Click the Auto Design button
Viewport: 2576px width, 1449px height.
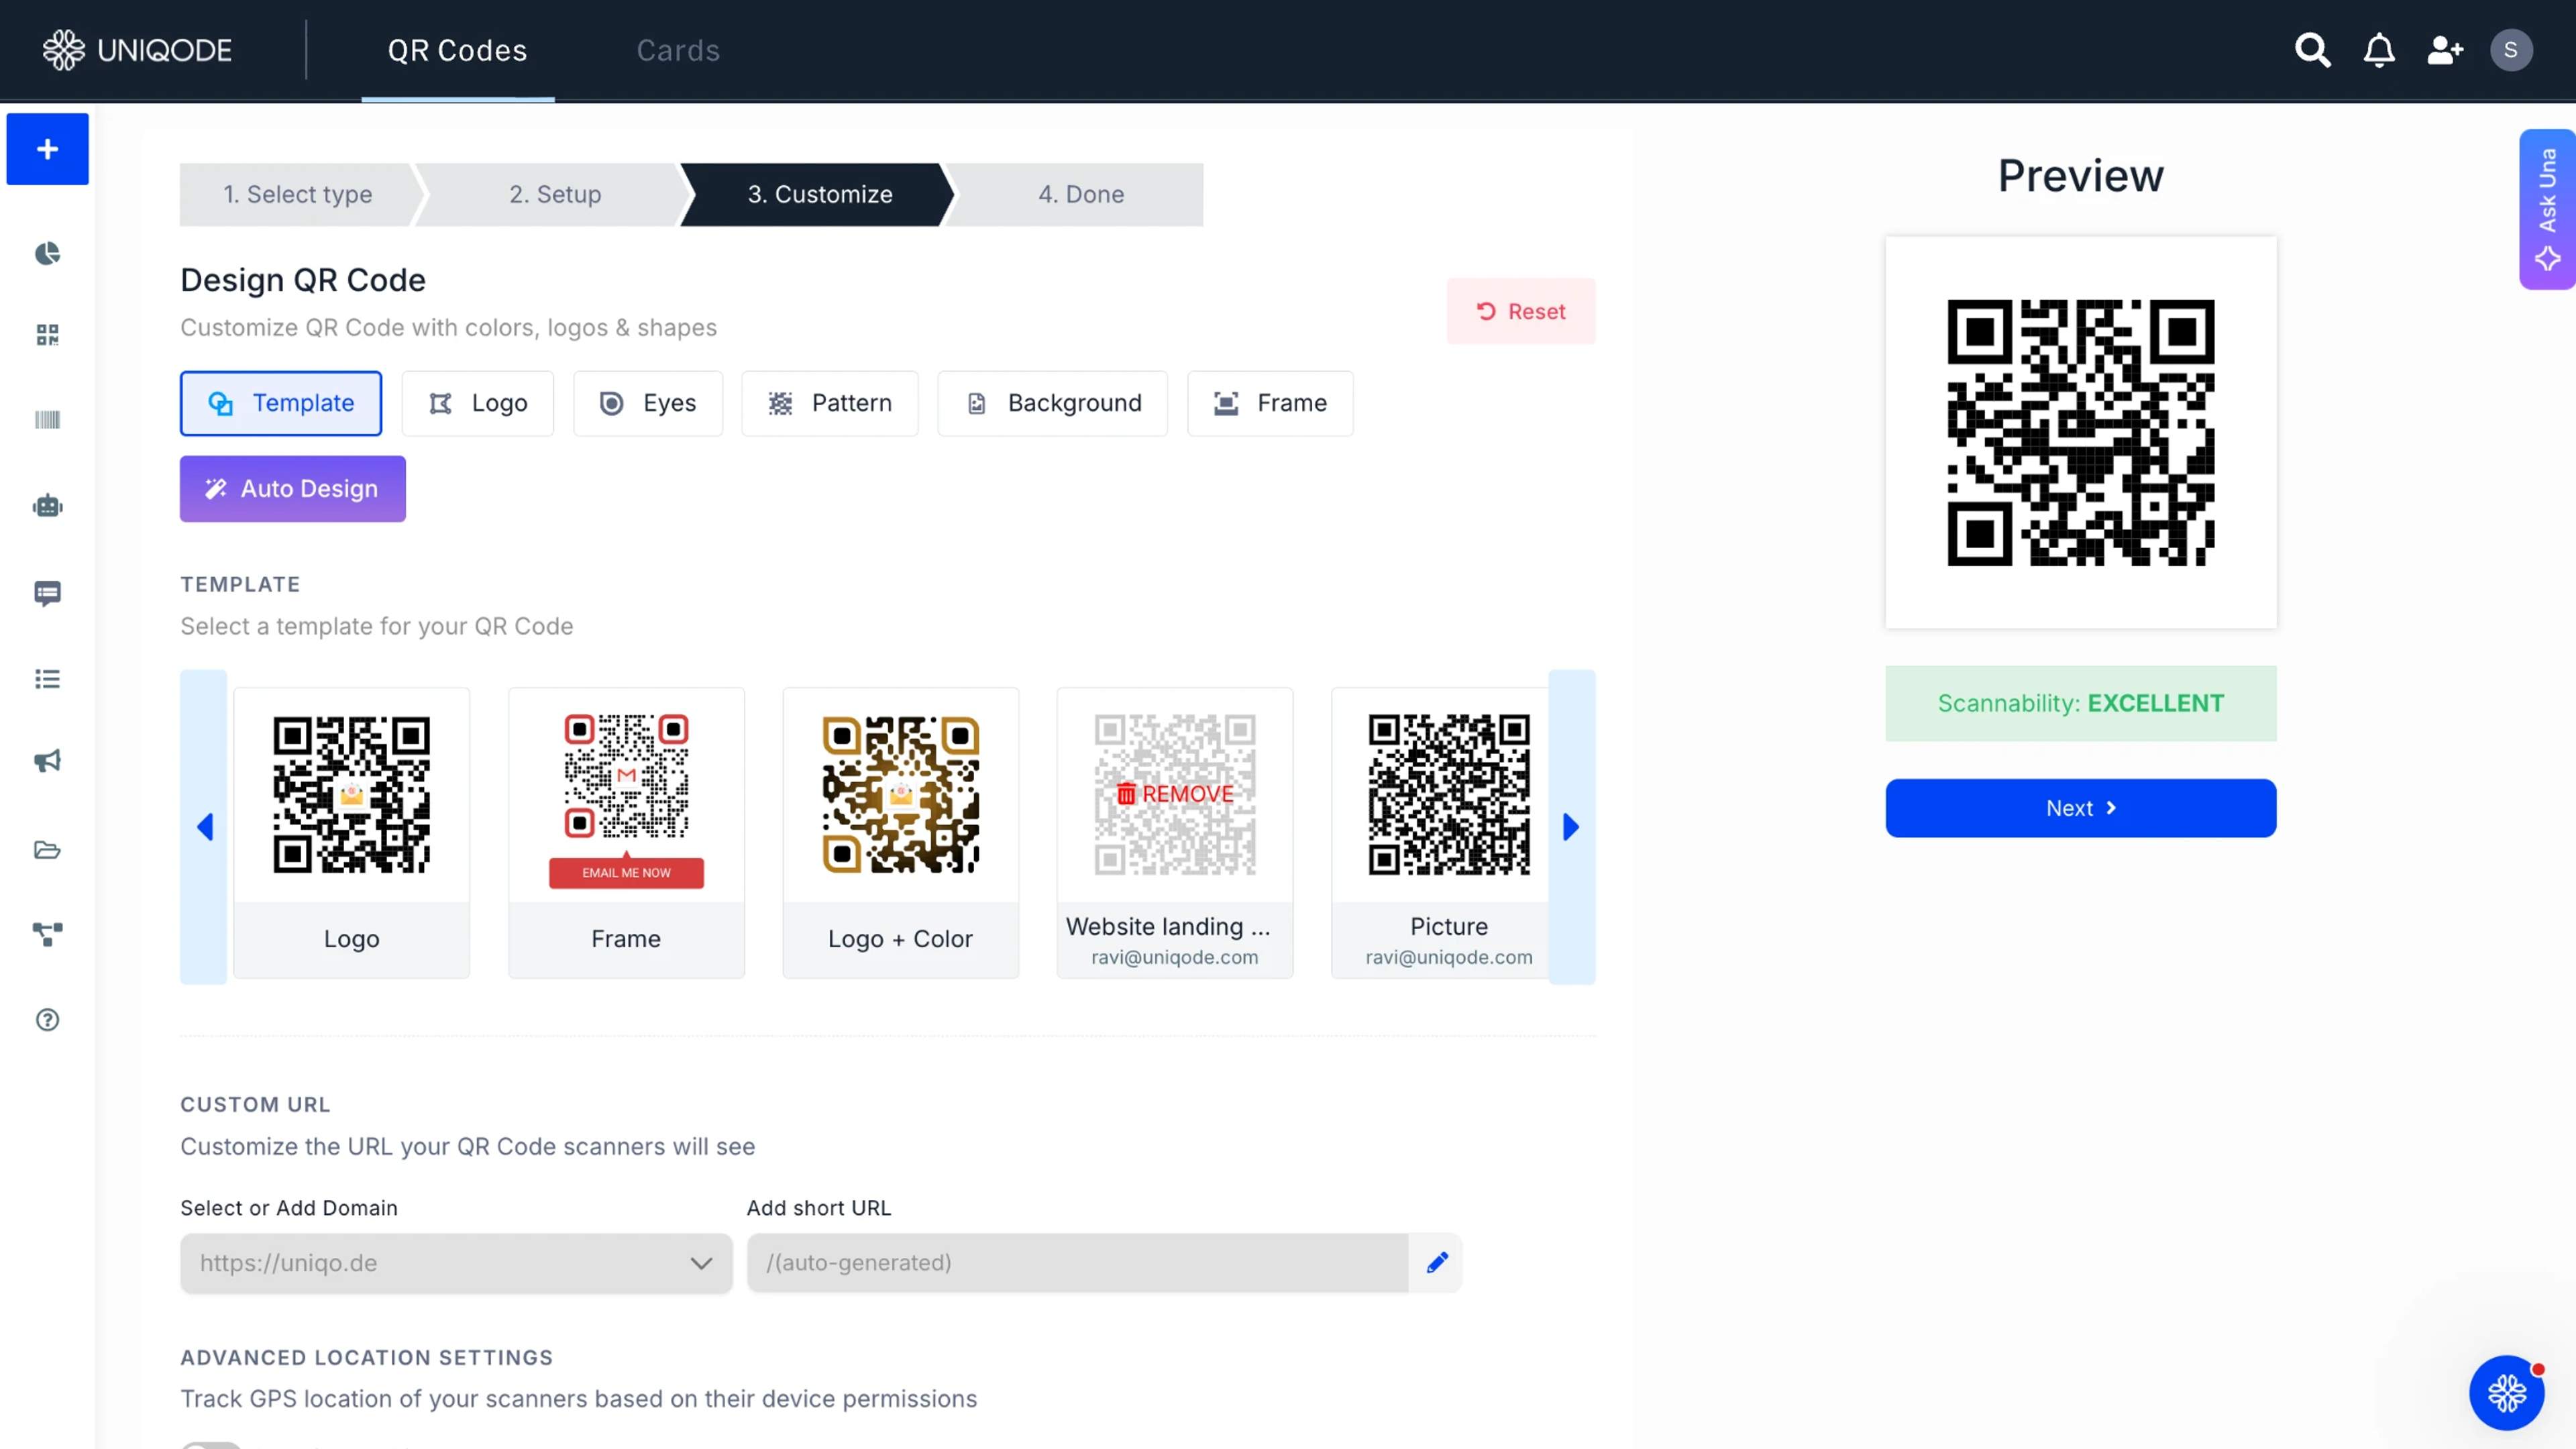click(293, 489)
